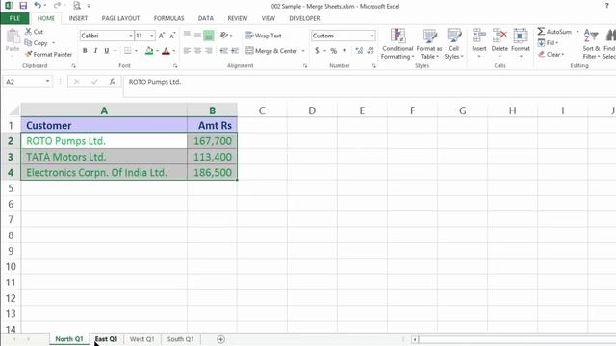Align text to the left
The image size is (616, 346).
point(187,51)
